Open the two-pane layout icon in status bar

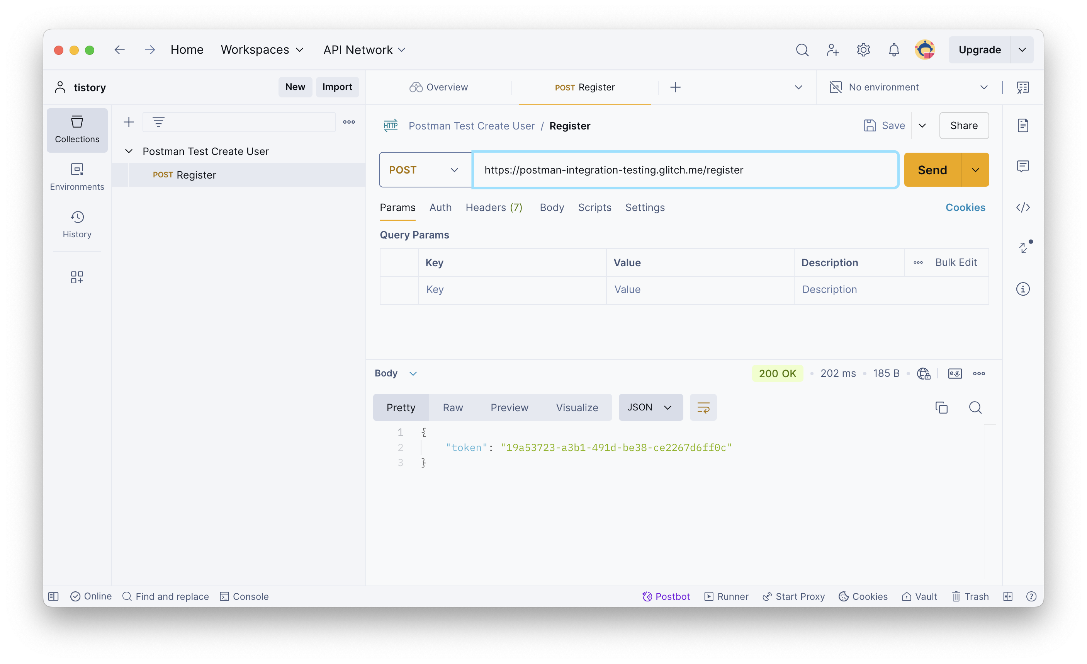click(1007, 596)
